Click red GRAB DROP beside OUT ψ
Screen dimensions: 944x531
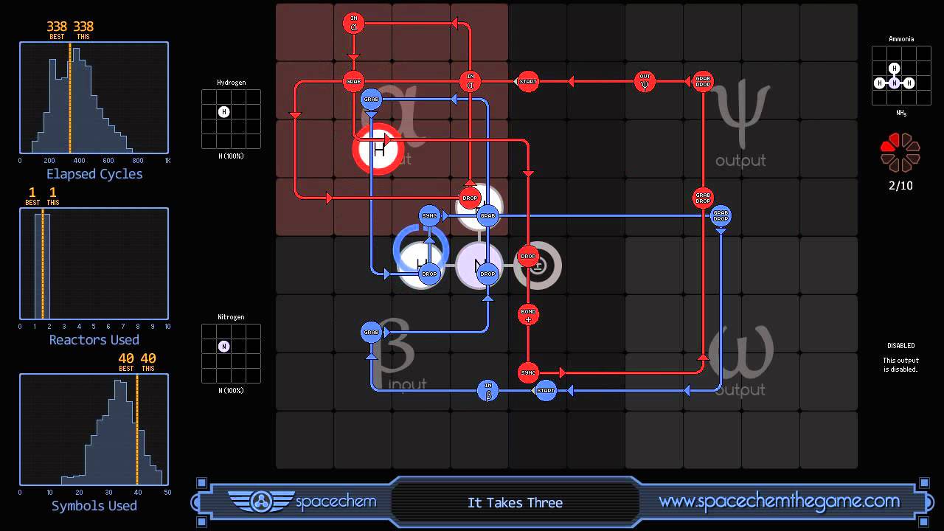coord(703,80)
